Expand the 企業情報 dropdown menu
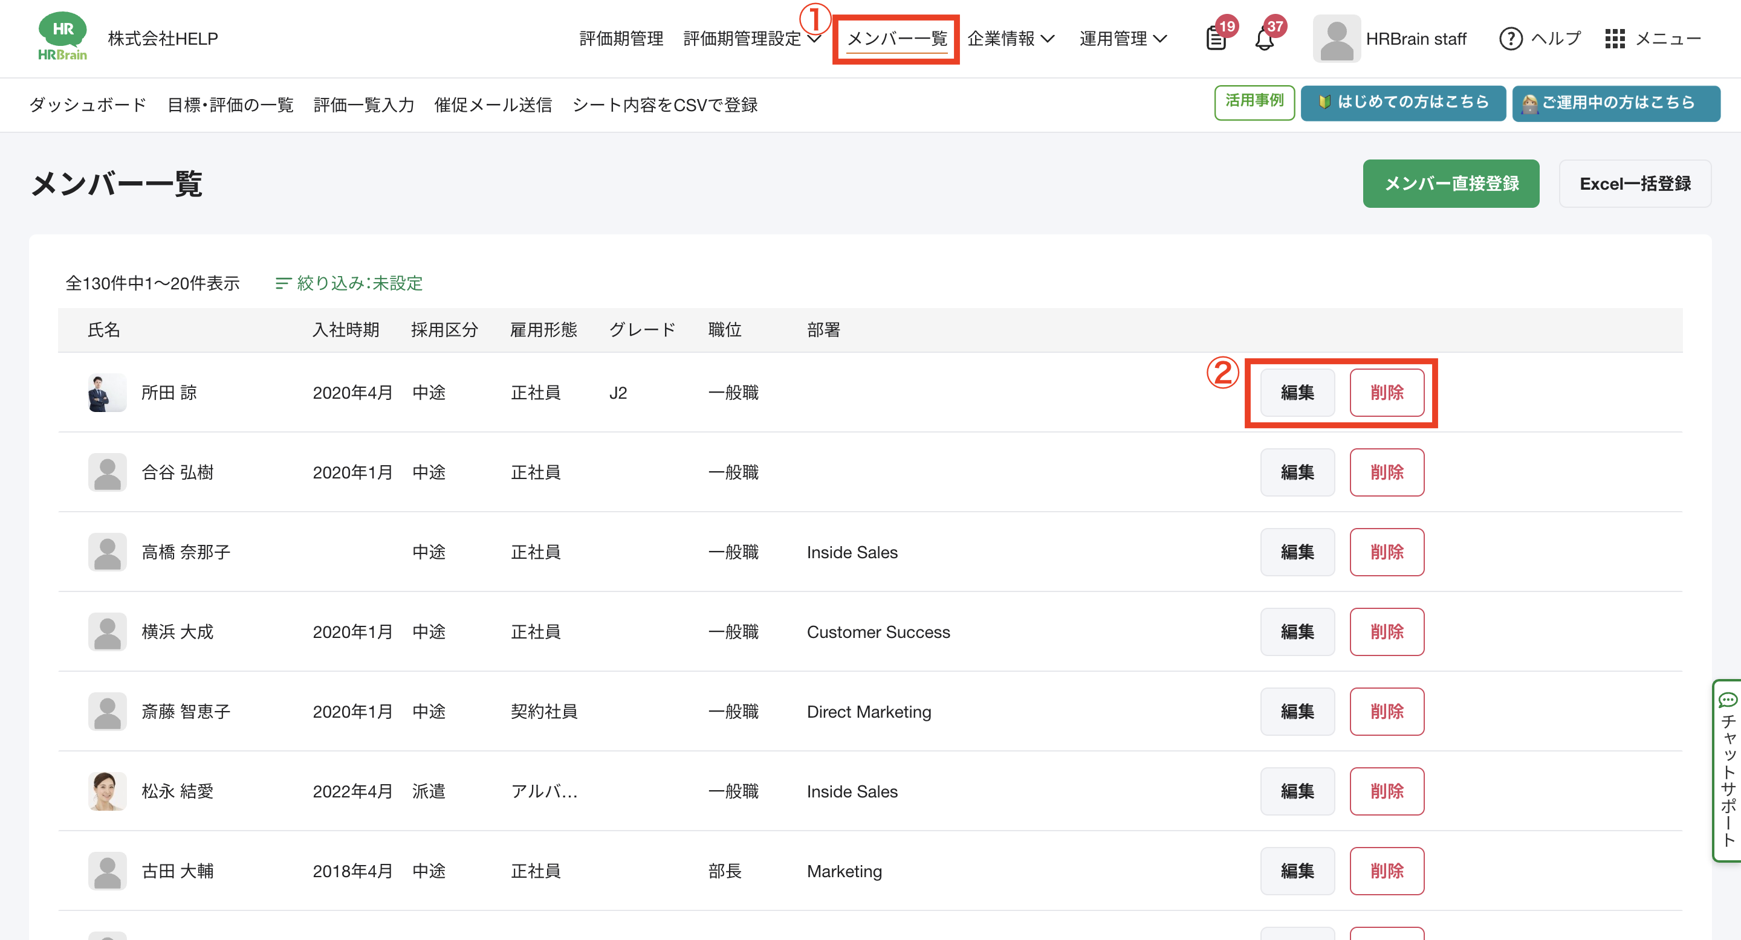 tap(1010, 39)
